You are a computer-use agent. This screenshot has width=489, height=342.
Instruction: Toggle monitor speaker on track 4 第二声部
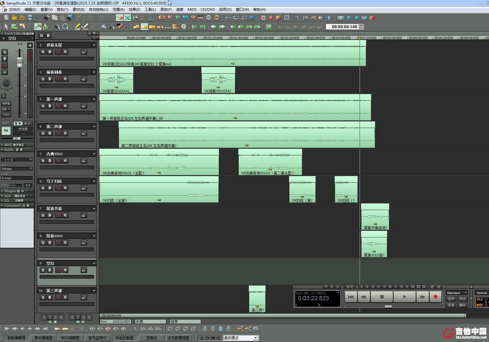click(65, 133)
